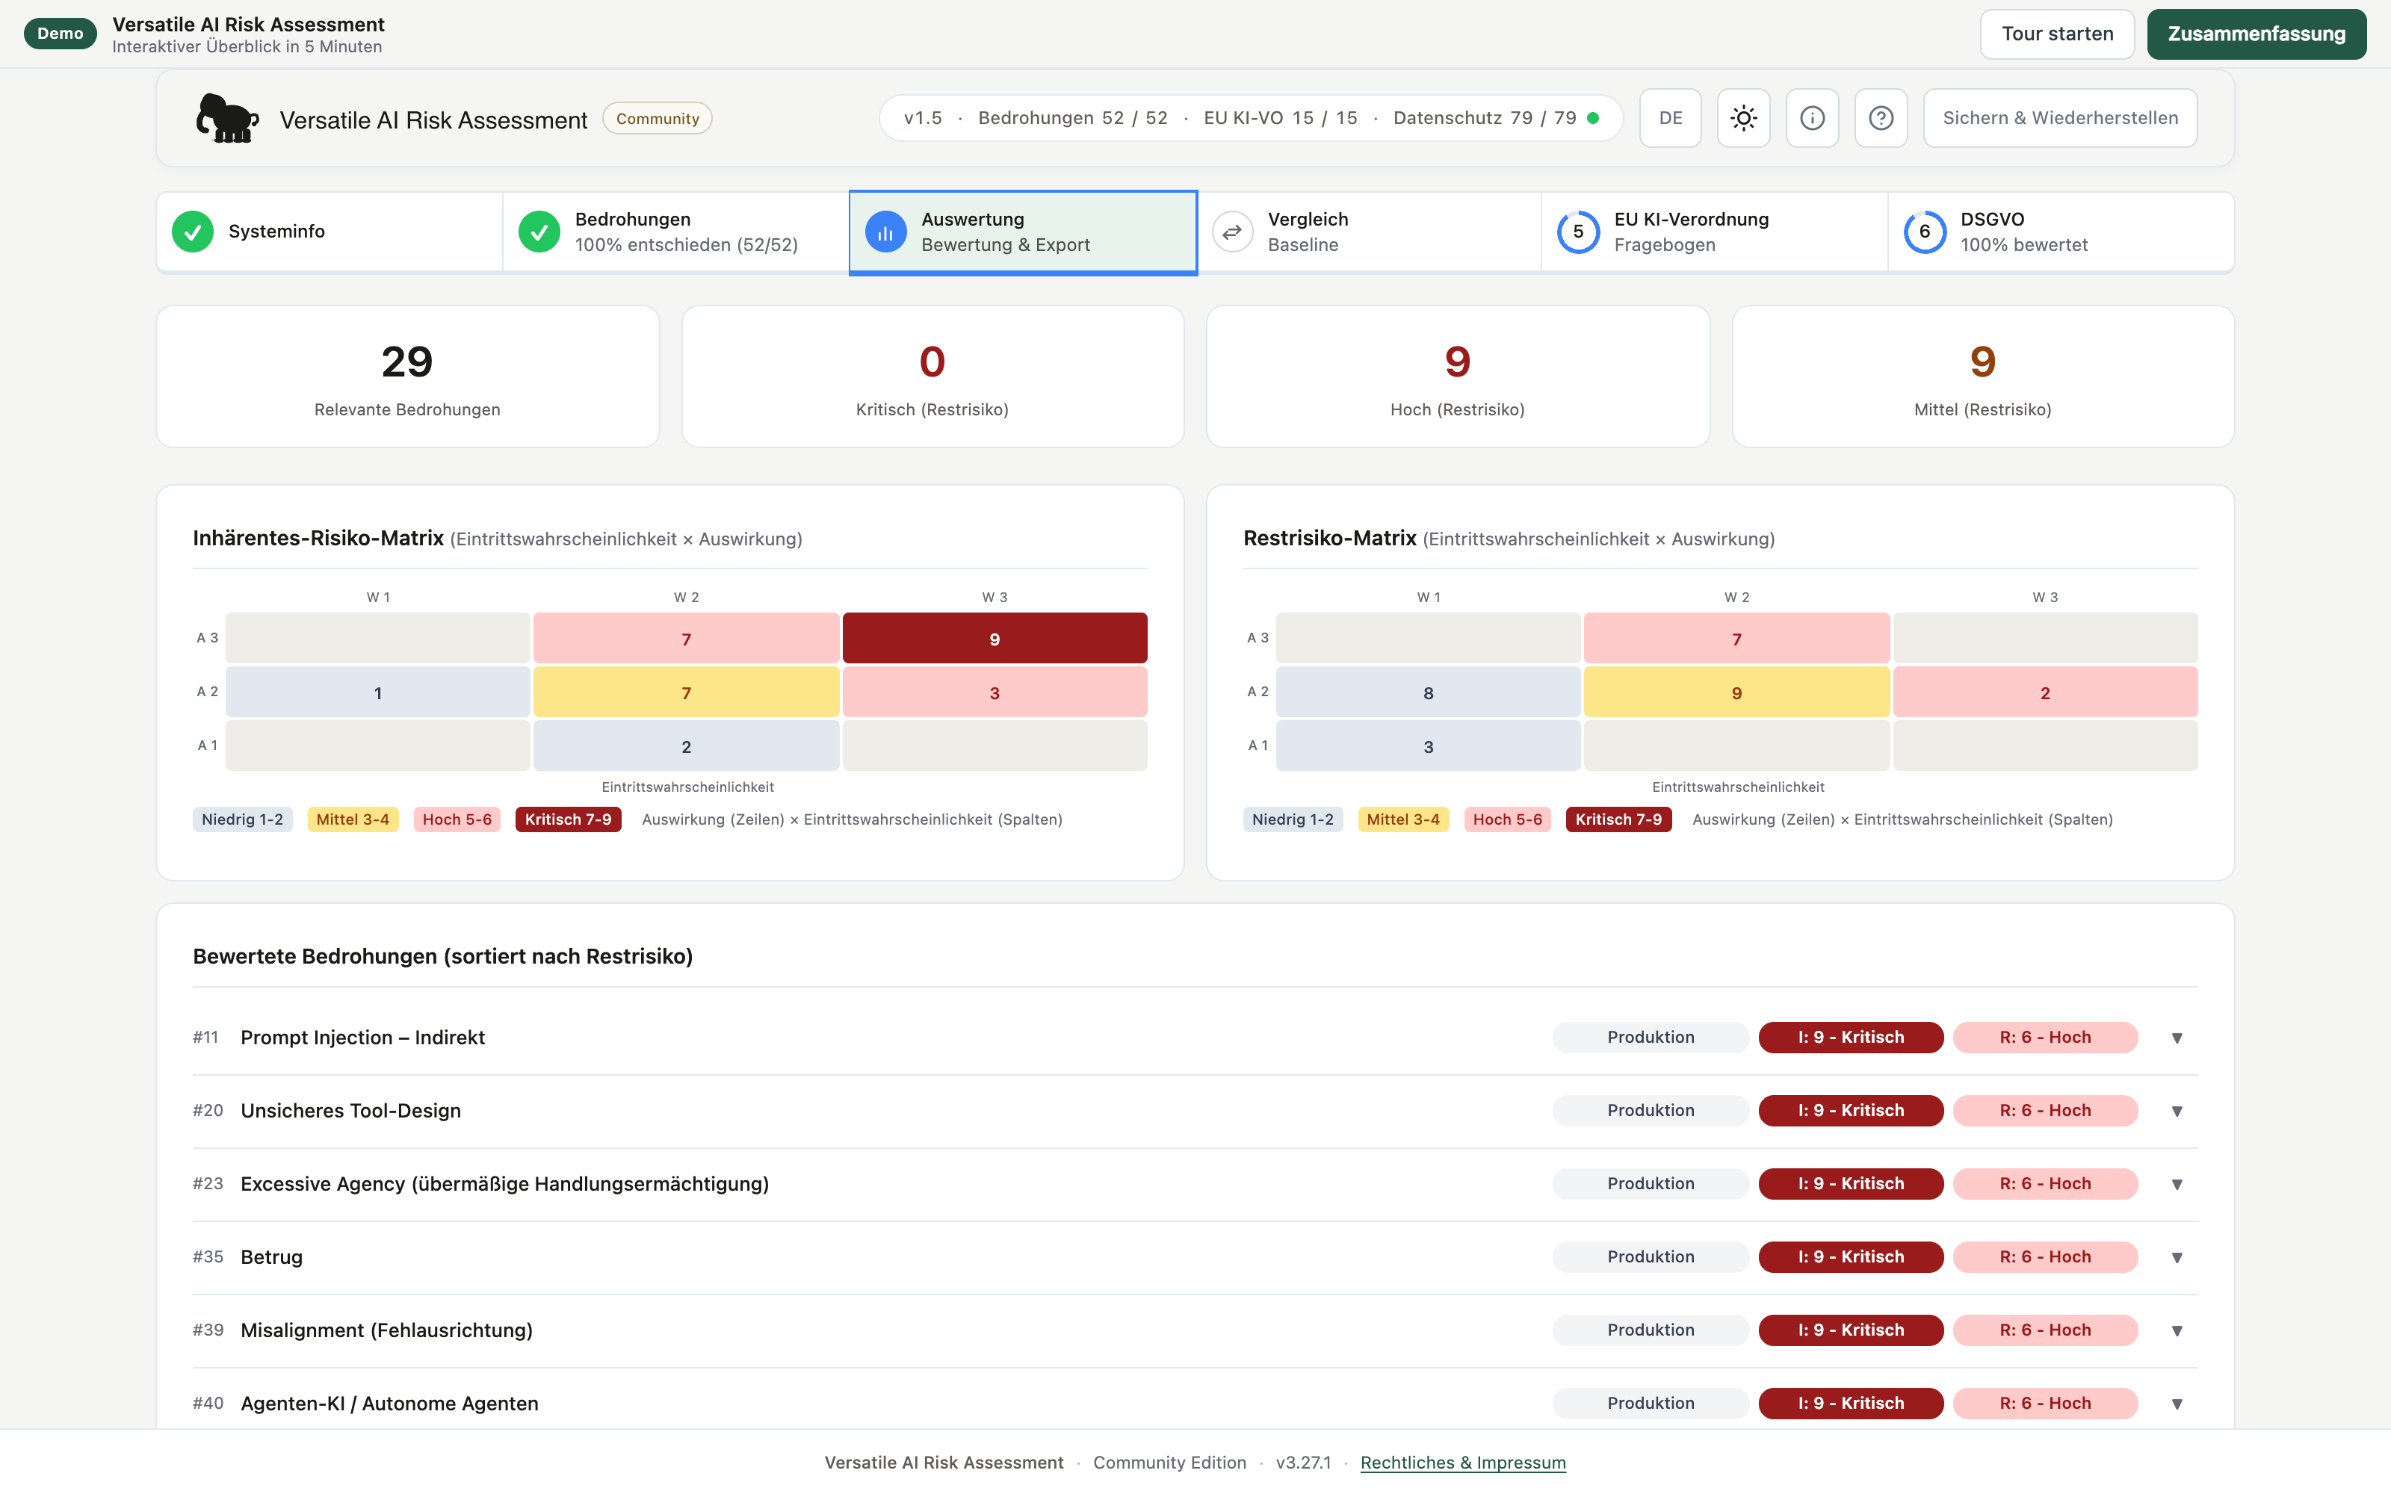
Task: Click the swap arrows icon on Vergleich
Action: tap(1232, 232)
